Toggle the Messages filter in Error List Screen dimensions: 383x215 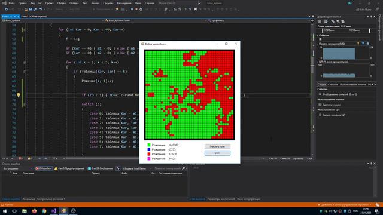click(x=100, y=168)
